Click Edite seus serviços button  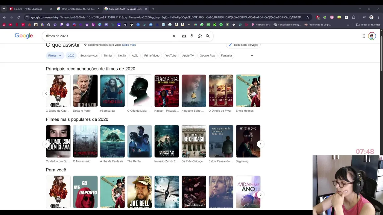243,45
